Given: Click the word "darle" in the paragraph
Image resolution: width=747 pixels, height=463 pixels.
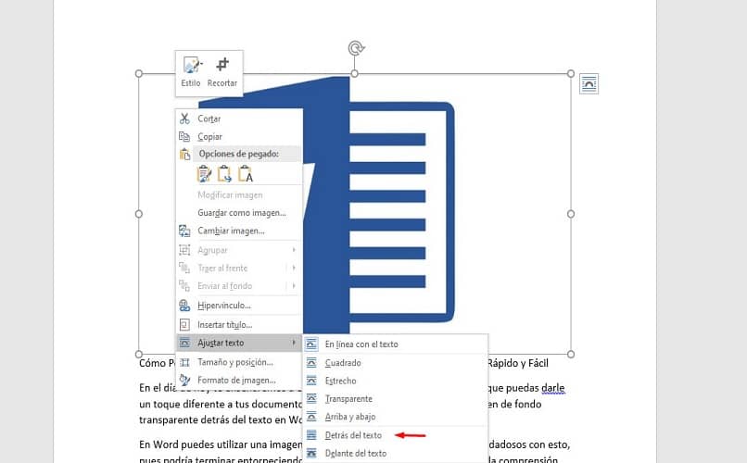Looking at the screenshot, I should coord(552,388).
